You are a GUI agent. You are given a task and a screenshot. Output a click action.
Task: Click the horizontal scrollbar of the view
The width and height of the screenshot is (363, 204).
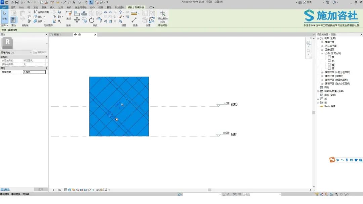coord(209,190)
